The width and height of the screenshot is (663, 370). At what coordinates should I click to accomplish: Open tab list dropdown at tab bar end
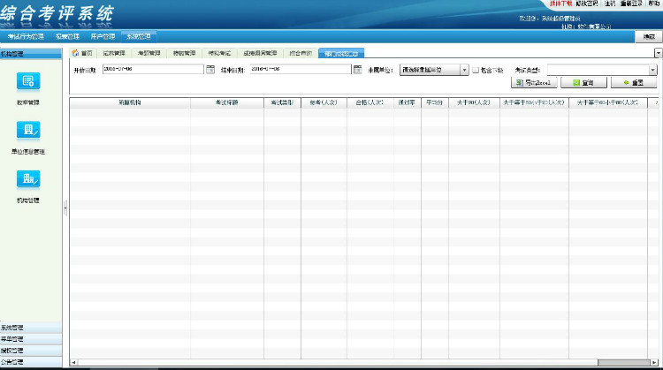(659, 53)
